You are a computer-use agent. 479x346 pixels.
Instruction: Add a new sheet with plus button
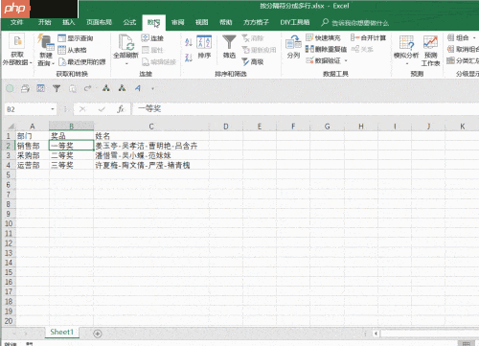98,334
